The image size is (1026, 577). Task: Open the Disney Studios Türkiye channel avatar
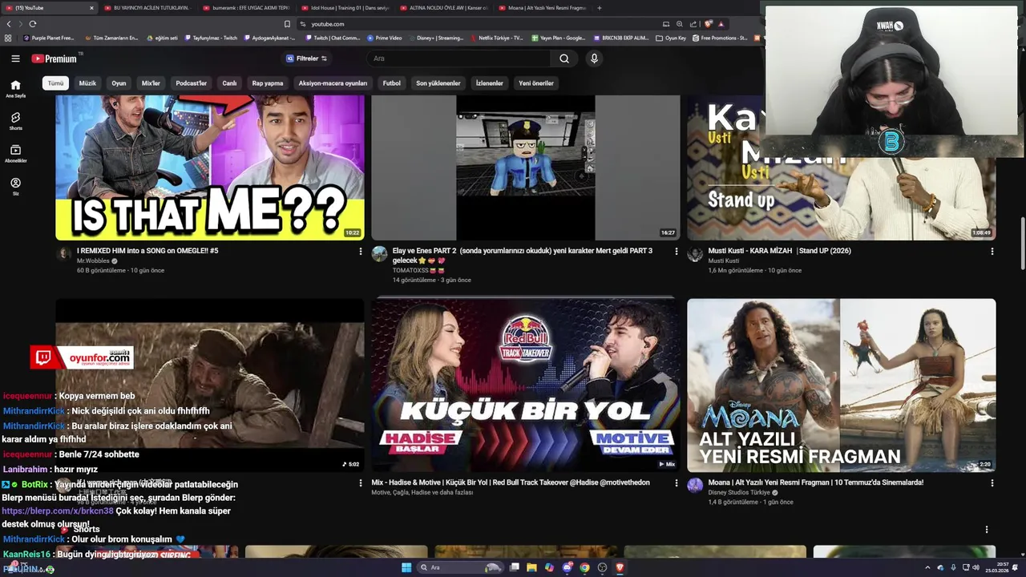tap(695, 485)
